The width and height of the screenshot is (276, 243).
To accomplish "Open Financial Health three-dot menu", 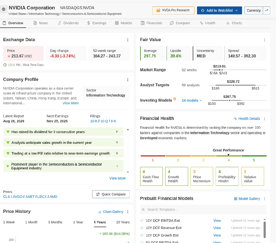I will click(x=264, y=119).
